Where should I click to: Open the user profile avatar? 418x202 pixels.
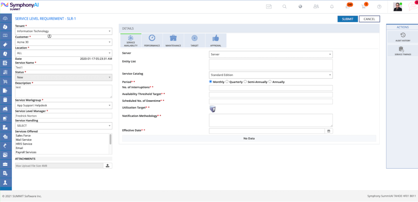click(397, 7)
